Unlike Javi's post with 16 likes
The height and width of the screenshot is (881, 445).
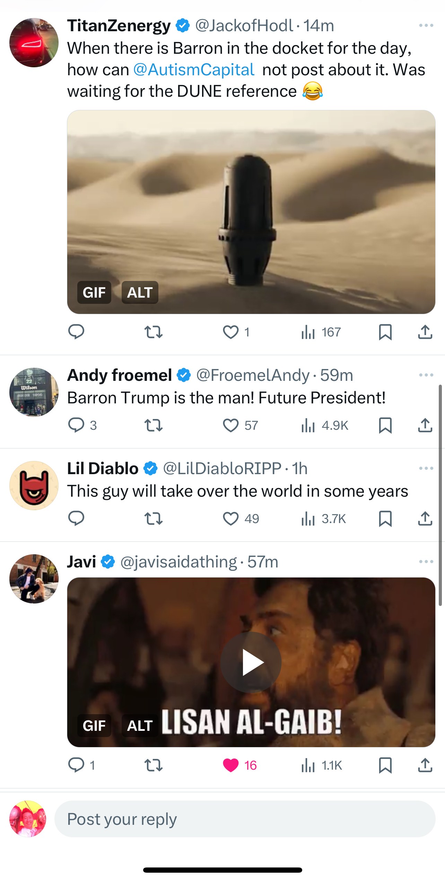[x=231, y=765]
